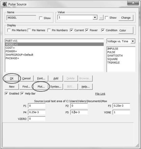Click the Name field containing MODEL
This screenshot has width=141, height=149.
21,18
